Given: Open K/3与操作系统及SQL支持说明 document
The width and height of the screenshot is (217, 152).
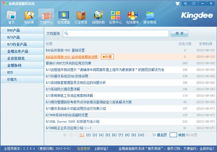Looking at the screenshot, I should click(x=67, y=76).
